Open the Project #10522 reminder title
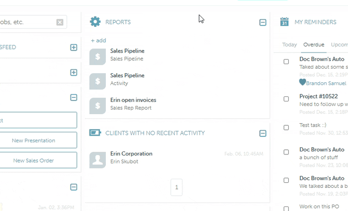Image resolution: width=348 pixels, height=211 pixels. [319, 96]
